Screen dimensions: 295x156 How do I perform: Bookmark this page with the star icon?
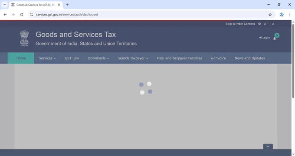270,14
